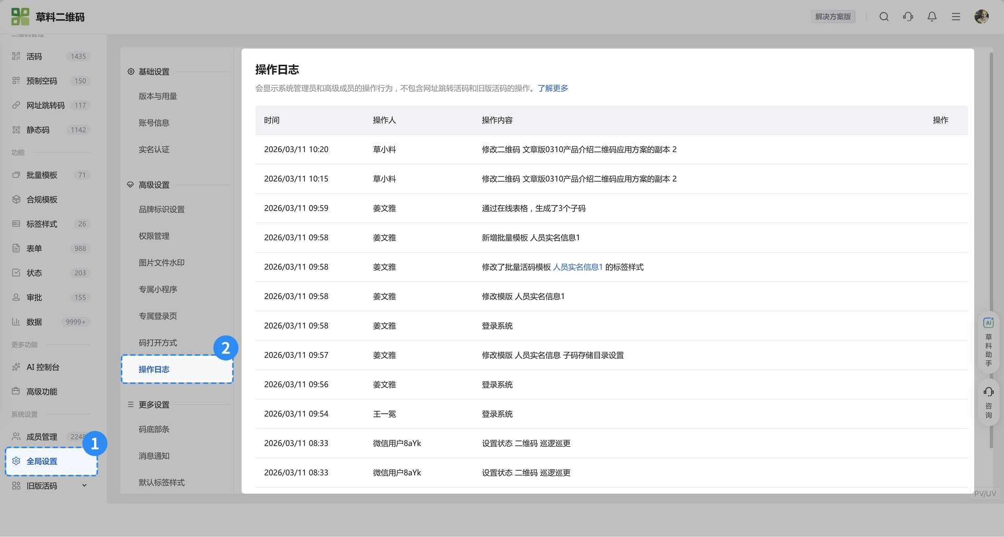Screen dimensions: 1004x537
Task: Switch to 权限管理 settings
Action: point(154,236)
